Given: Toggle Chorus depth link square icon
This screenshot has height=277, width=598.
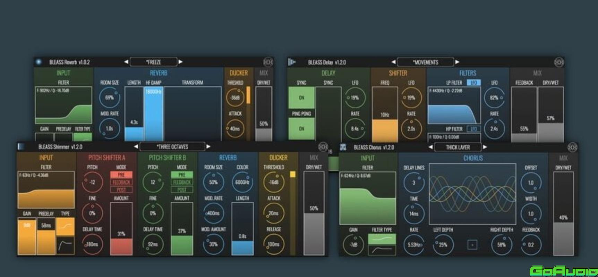Looking at the screenshot, I should pos(472,245).
